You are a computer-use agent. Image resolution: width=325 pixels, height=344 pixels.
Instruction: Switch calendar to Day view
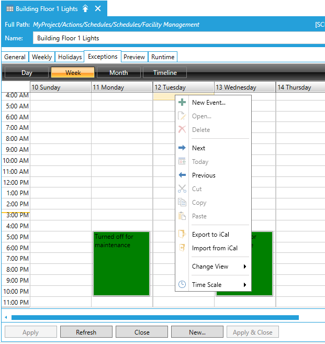(x=27, y=73)
